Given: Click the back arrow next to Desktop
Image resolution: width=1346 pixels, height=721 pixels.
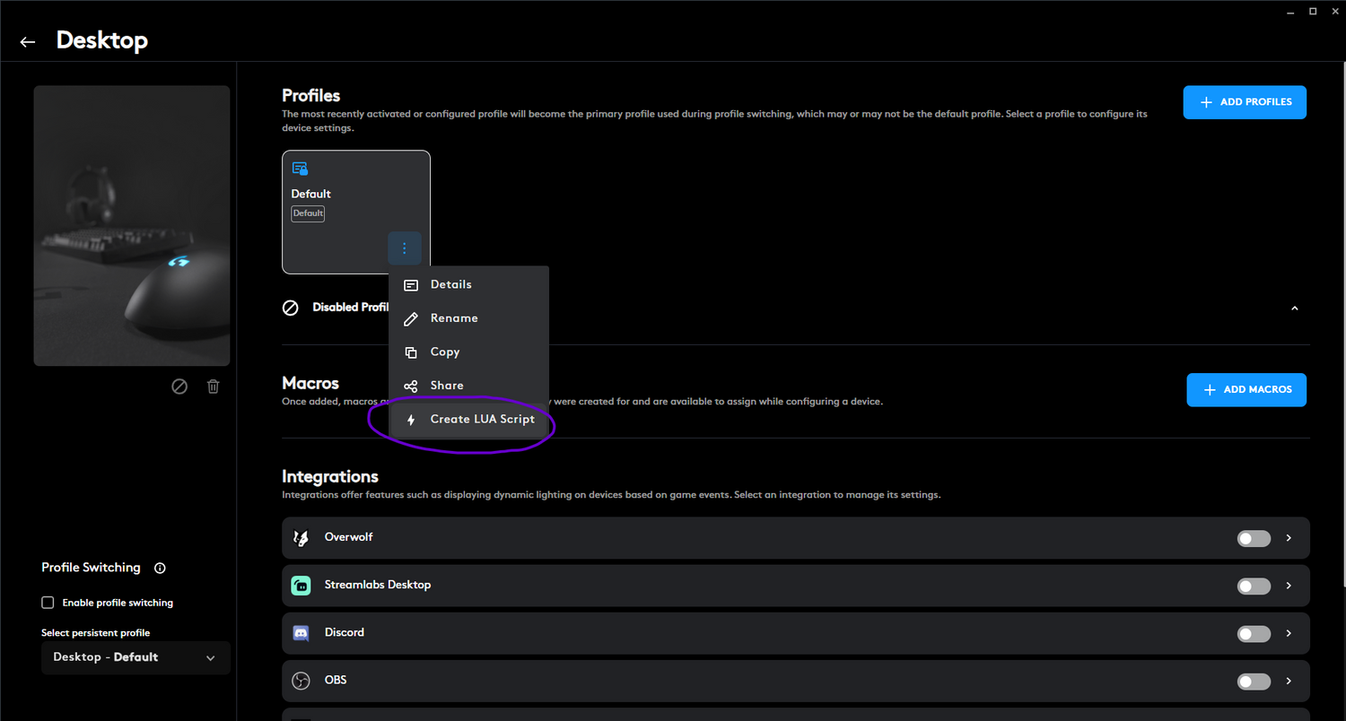Looking at the screenshot, I should [28, 42].
